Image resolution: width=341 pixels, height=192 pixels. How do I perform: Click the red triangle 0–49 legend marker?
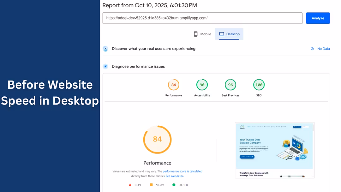130,185
